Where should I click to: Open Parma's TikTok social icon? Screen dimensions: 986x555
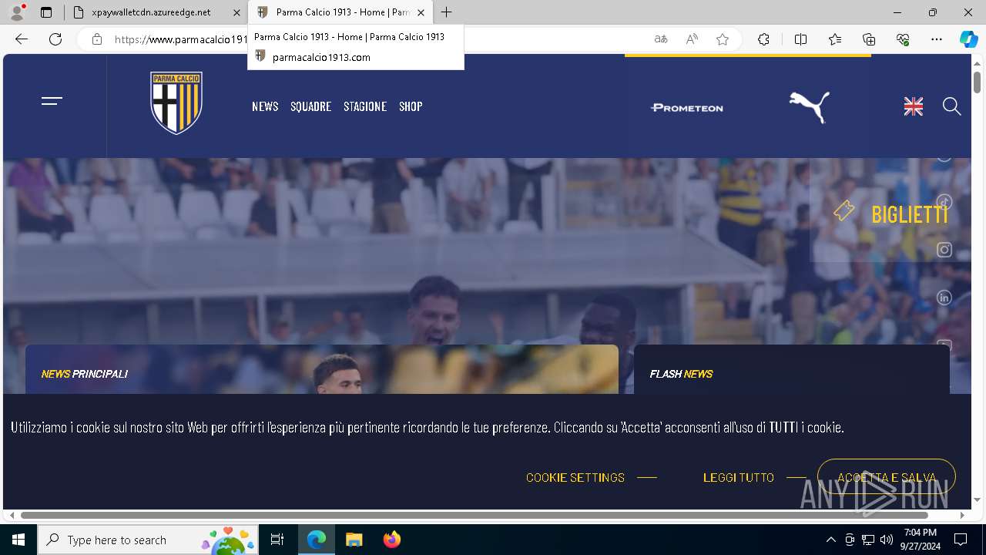click(944, 202)
